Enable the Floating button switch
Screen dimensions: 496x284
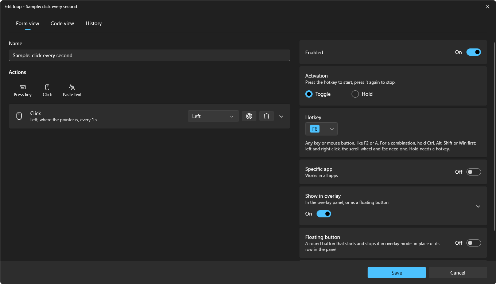click(474, 243)
